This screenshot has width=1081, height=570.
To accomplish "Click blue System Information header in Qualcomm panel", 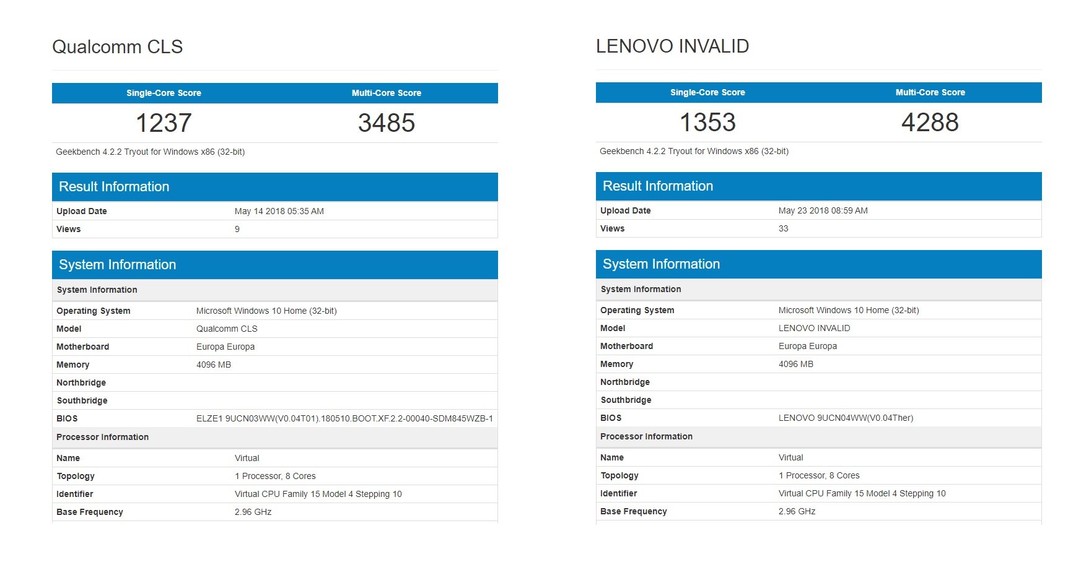I will [x=275, y=264].
